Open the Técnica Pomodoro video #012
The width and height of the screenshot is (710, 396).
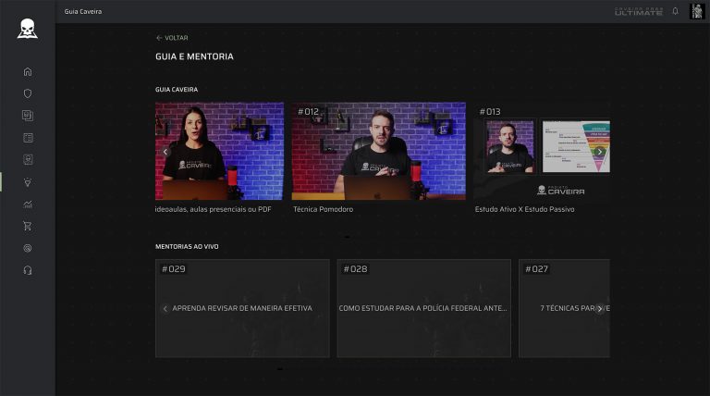pos(378,151)
